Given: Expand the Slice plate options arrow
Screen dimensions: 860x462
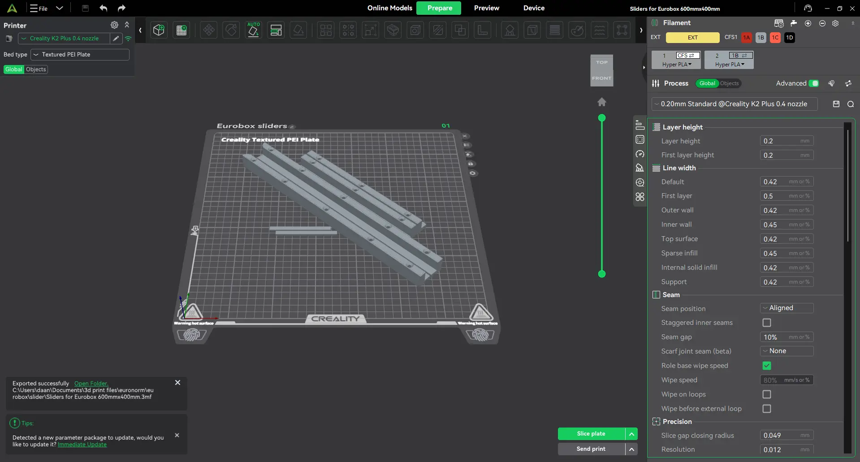Looking at the screenshot, I should (x=631, y=434).
